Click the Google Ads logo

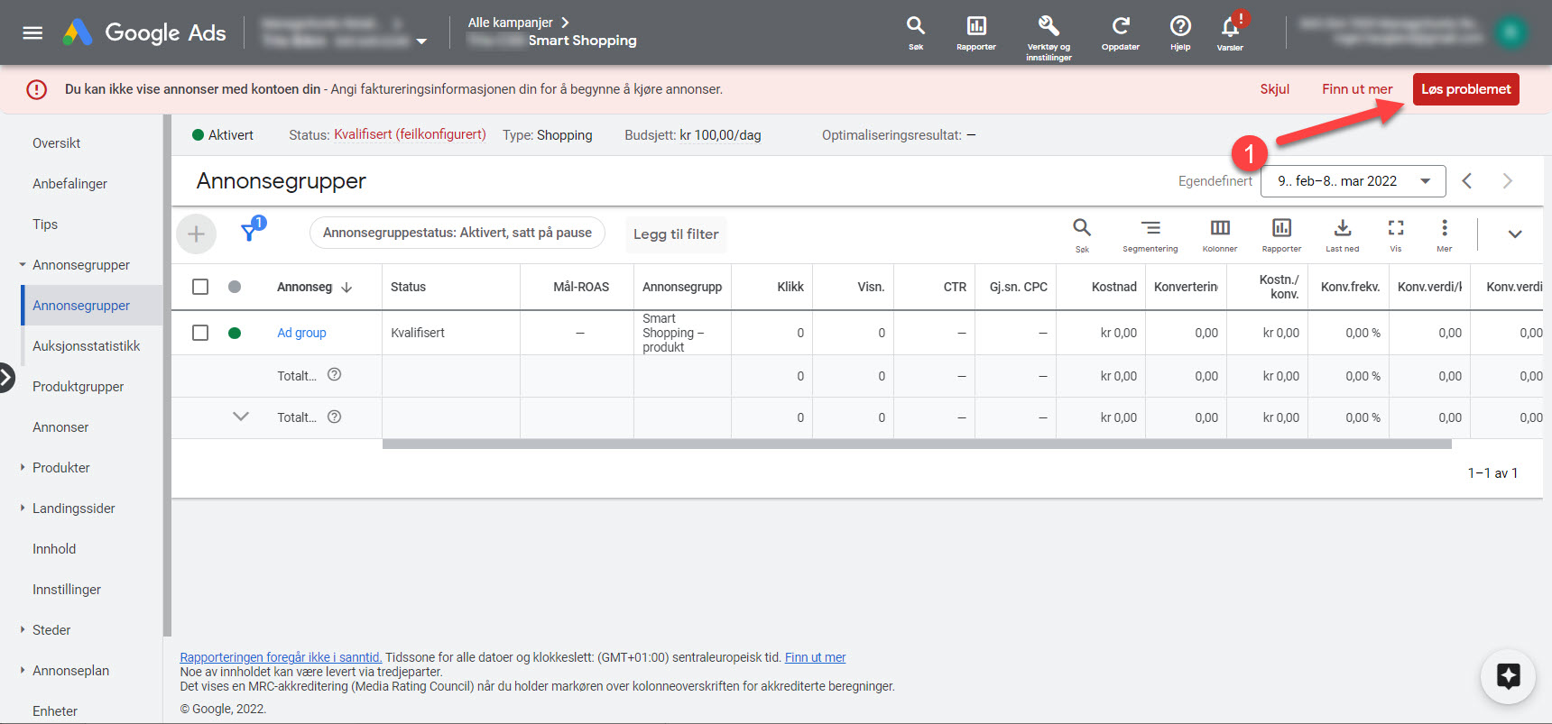(x=144, y=33)
